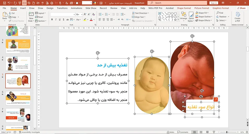Click the Find magnifier button
Image resolution: width=249 pixels, height=134 pixels.
[x=220, y=13]
